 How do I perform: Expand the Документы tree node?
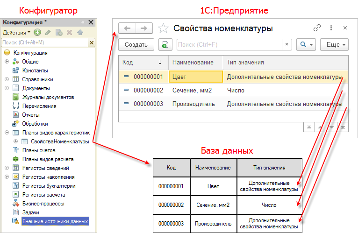(7, 88)
